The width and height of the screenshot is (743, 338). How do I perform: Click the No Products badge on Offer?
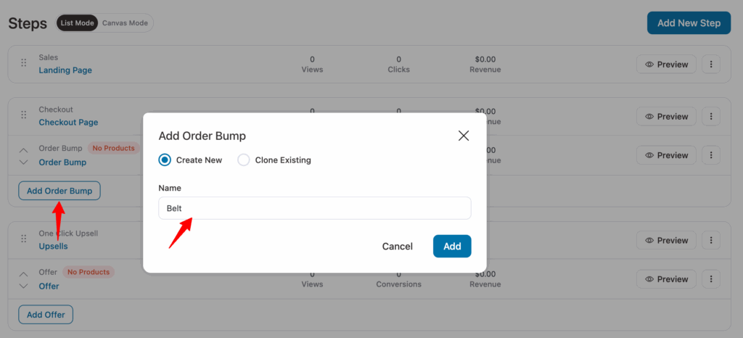[89, 272]
